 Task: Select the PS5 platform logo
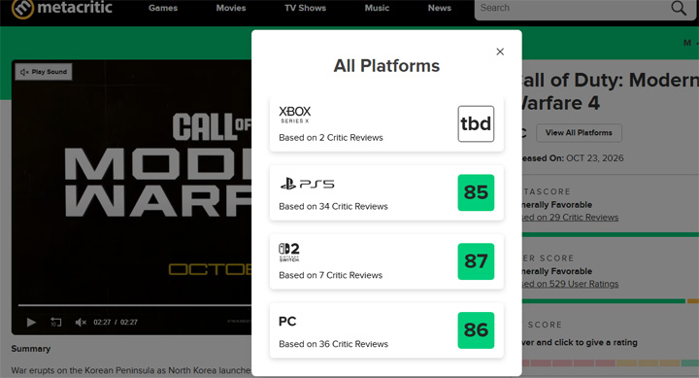tap(307, 184)
